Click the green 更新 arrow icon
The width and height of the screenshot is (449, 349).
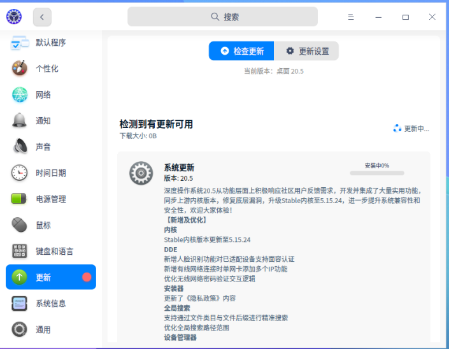pos(20,277)
